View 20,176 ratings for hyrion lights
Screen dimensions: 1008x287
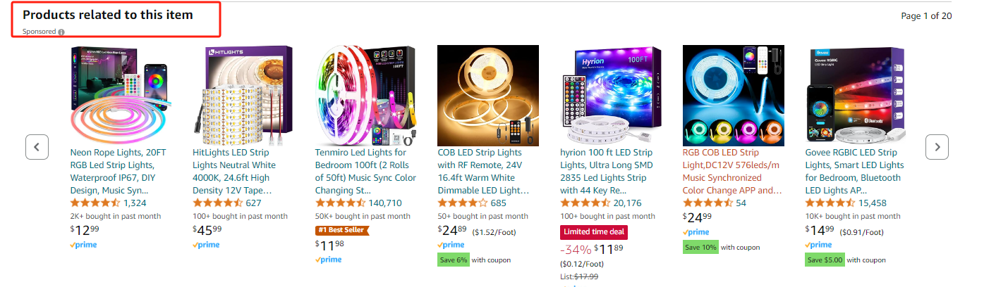(628, 203)
